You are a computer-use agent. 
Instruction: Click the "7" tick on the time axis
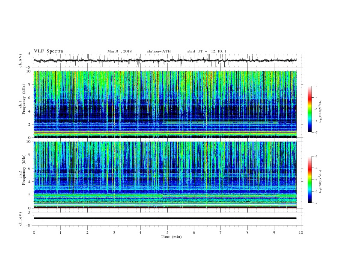point(221,232)
